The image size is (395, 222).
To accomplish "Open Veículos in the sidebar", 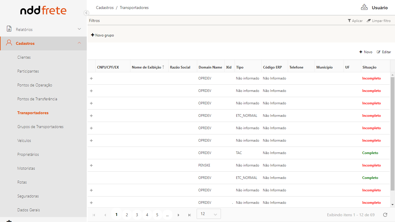I will click(x=24, y=140).
